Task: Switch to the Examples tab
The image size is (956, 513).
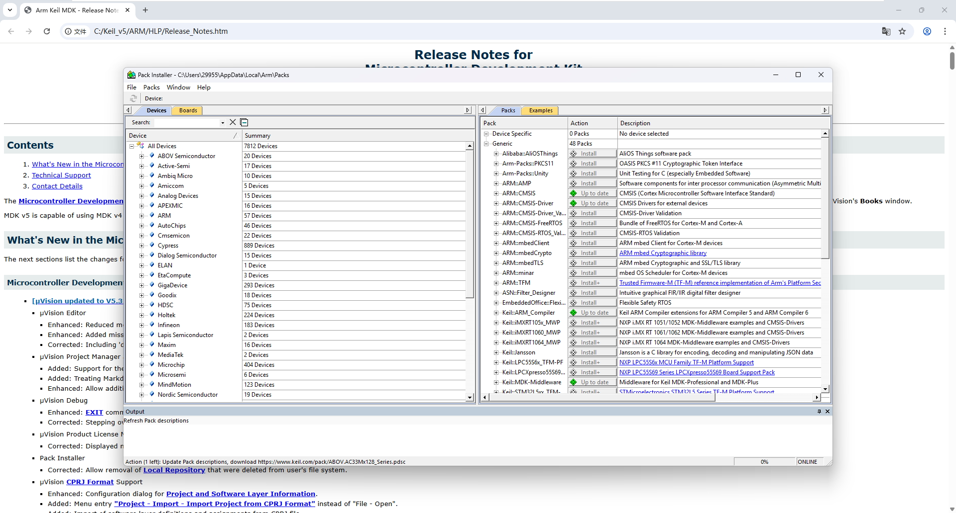Action: pos(541,110)
